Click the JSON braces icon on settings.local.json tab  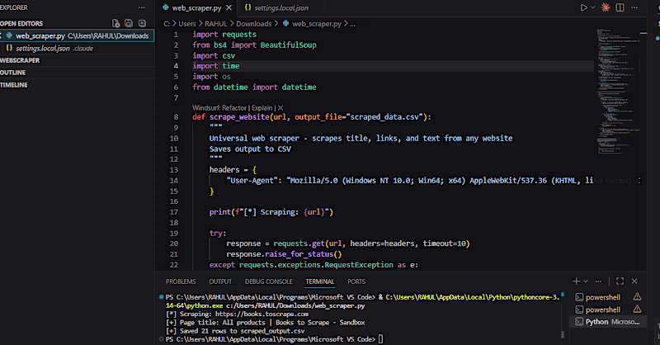click(x=248, y=7)
